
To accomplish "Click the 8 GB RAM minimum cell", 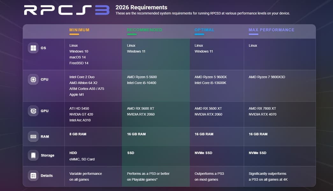I will 78,134.
